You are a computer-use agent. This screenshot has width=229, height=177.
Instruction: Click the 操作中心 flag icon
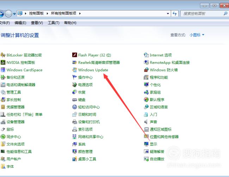pyautogui.click(x=74, y=77)
